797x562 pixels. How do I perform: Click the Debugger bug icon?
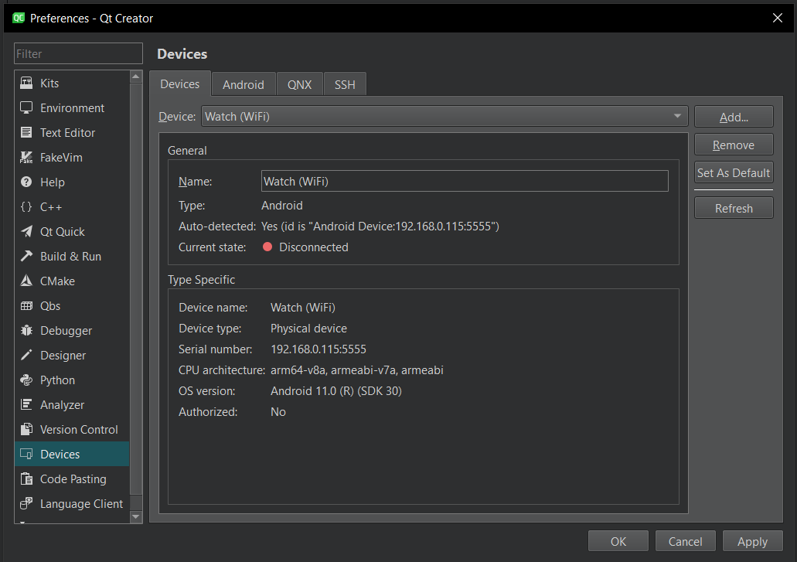pyautogui.click(x=26, y=330)
